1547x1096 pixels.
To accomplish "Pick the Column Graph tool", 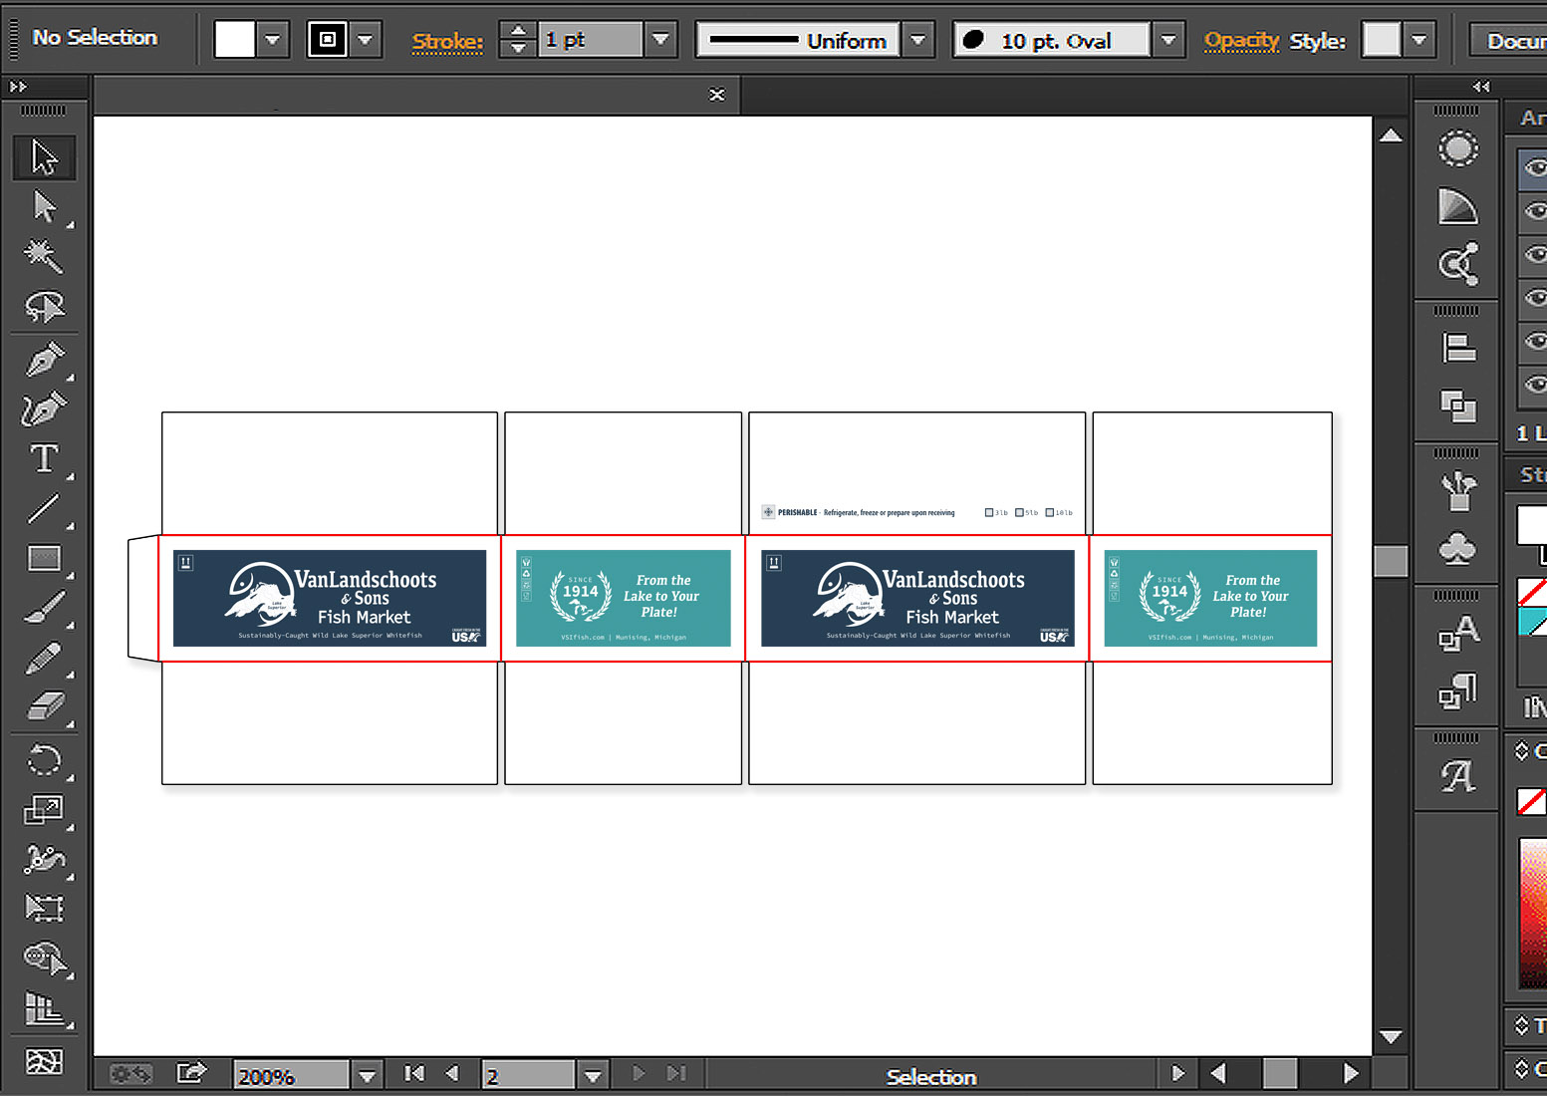I will (x=44, y=1008).
